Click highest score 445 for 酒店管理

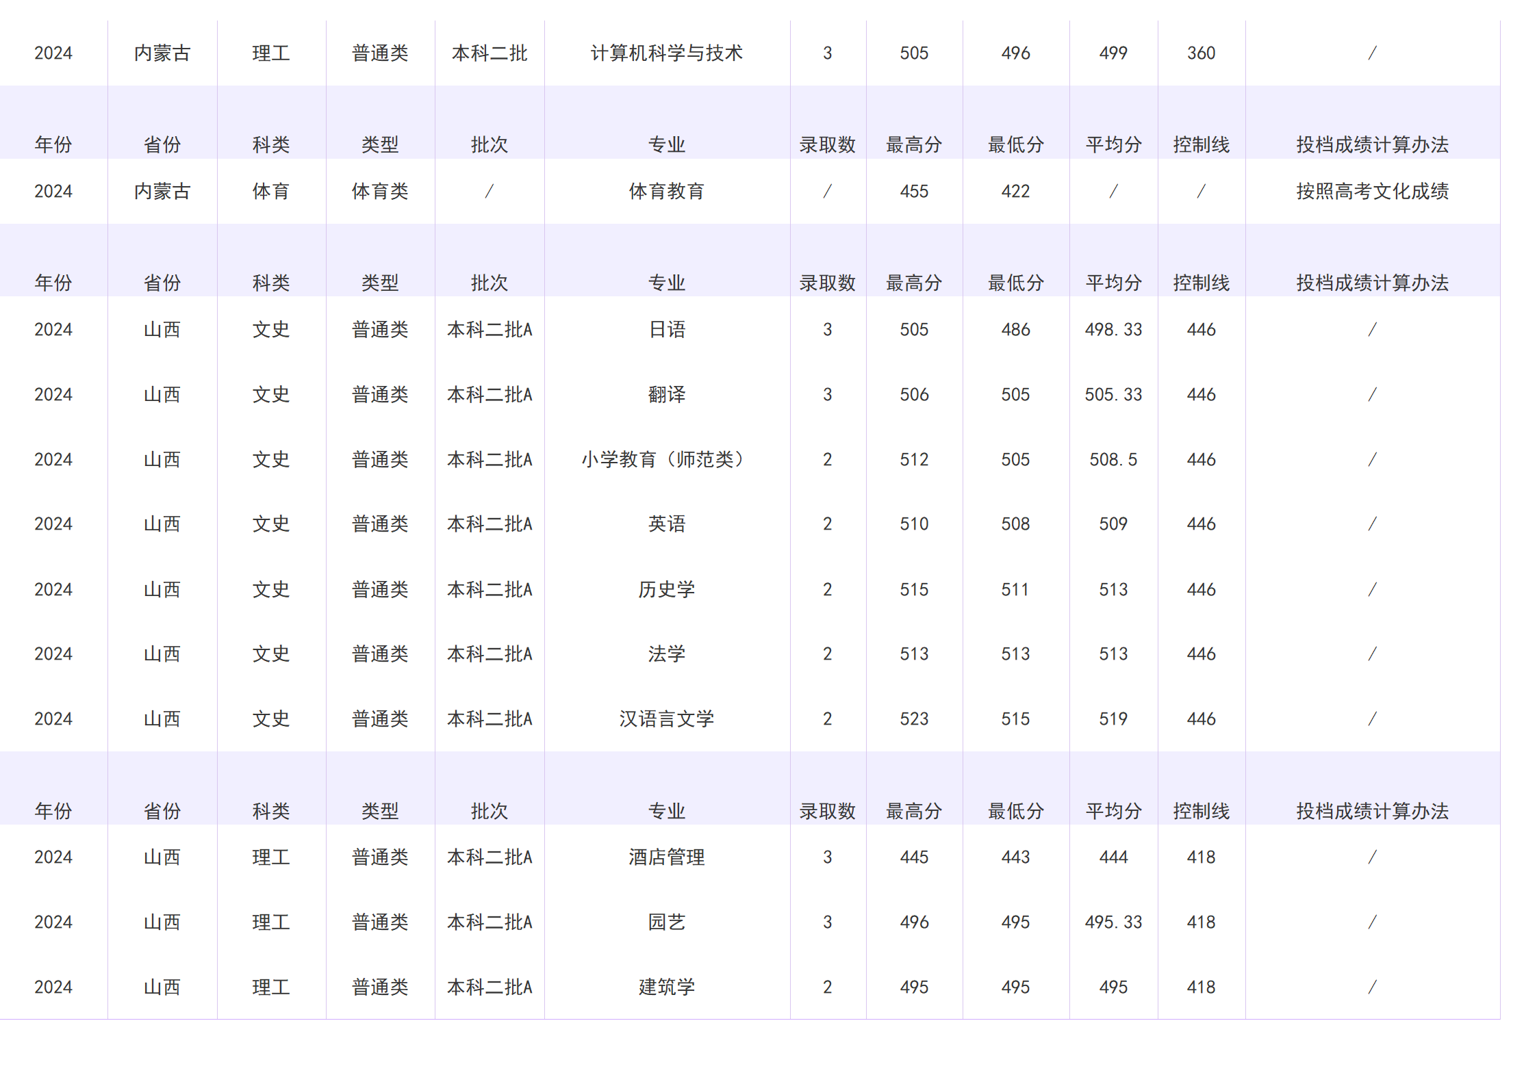pyautogui.click(x=914, y=857)
